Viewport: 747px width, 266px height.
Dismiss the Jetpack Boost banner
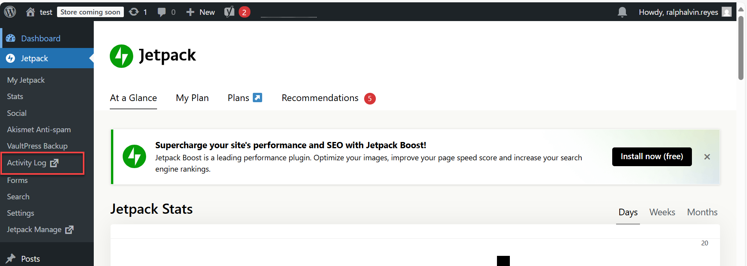(x=707, y=157)
